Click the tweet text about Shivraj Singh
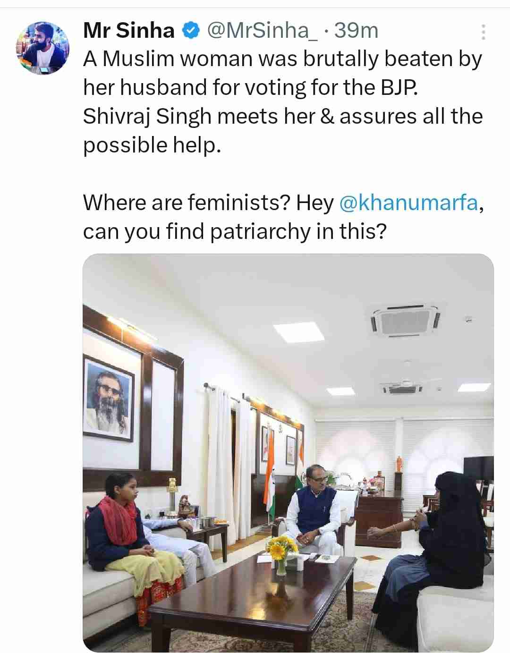The image size is (510, 653). [x=282, y=117]
